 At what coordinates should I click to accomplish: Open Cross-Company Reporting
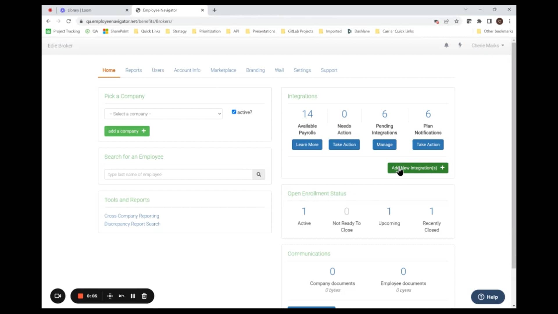coord(132,216)
